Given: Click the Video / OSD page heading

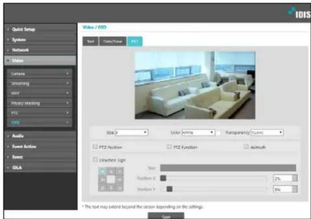Looking at the screenshot, I should point(94,27).
